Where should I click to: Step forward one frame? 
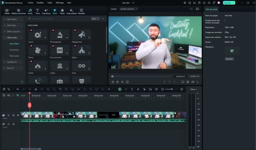[x=117, y=82]
